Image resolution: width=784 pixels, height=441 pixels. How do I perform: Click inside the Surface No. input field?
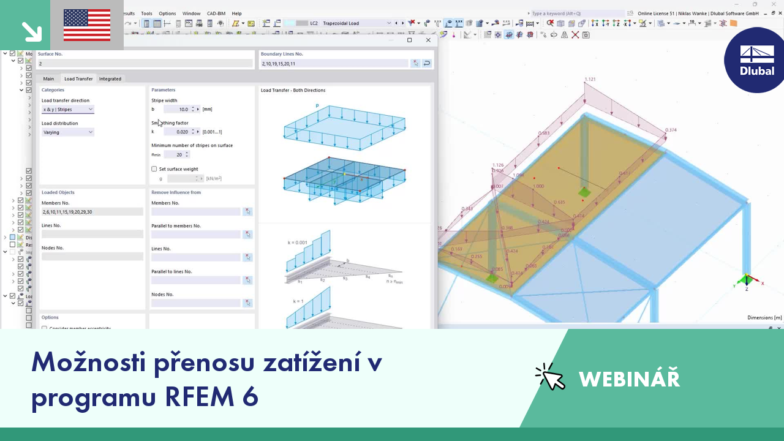click(145, 63)
